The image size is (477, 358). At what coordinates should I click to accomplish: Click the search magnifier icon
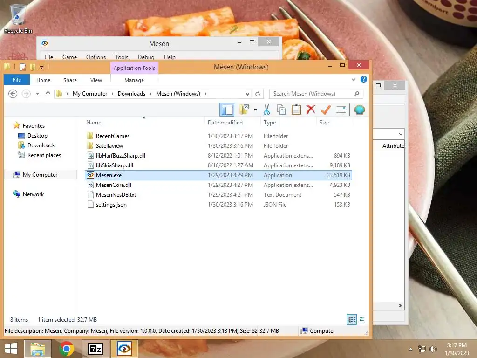coord(356,94)
